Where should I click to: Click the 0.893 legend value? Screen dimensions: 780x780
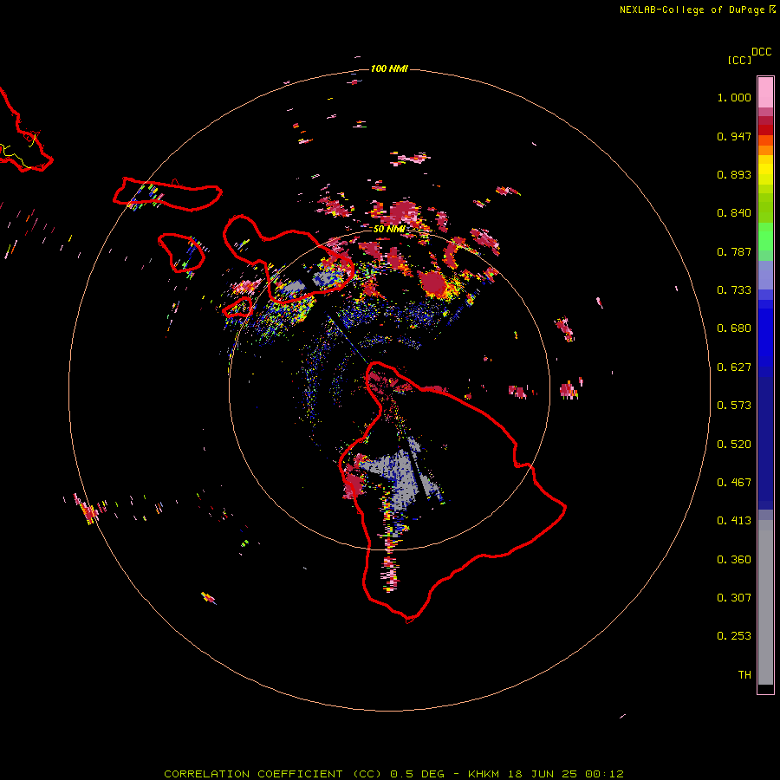click(x=734, y=174)
